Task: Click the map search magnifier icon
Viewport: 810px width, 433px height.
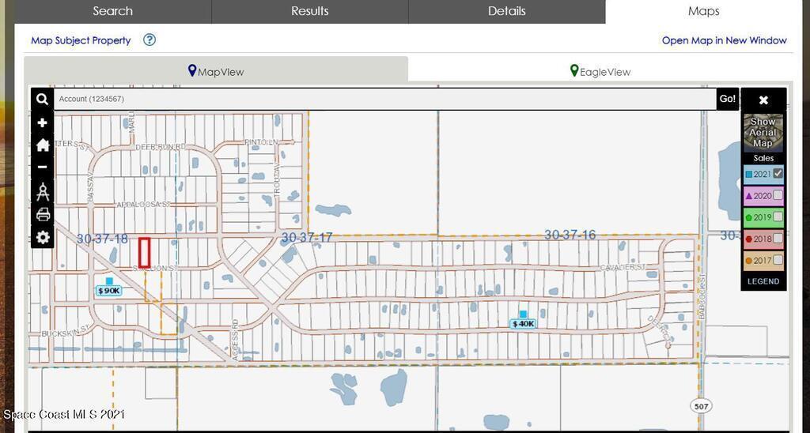Action: pyautogui.click(x=43, y=100)
